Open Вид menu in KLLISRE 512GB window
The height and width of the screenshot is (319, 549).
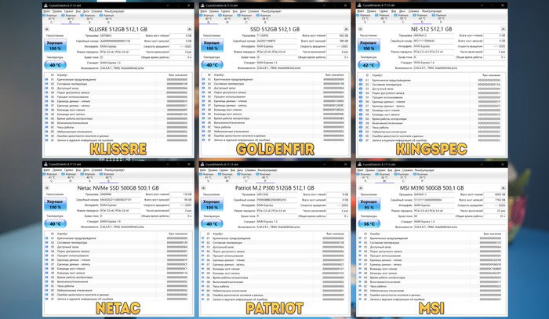click(78, 11)
